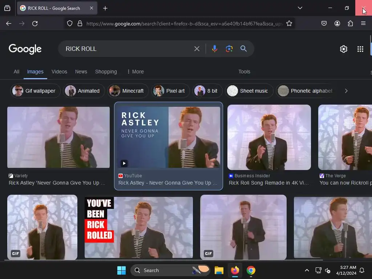
Task: Open YouTube Never Gonna Give You Up thumbnail
Action: [169, 137]
